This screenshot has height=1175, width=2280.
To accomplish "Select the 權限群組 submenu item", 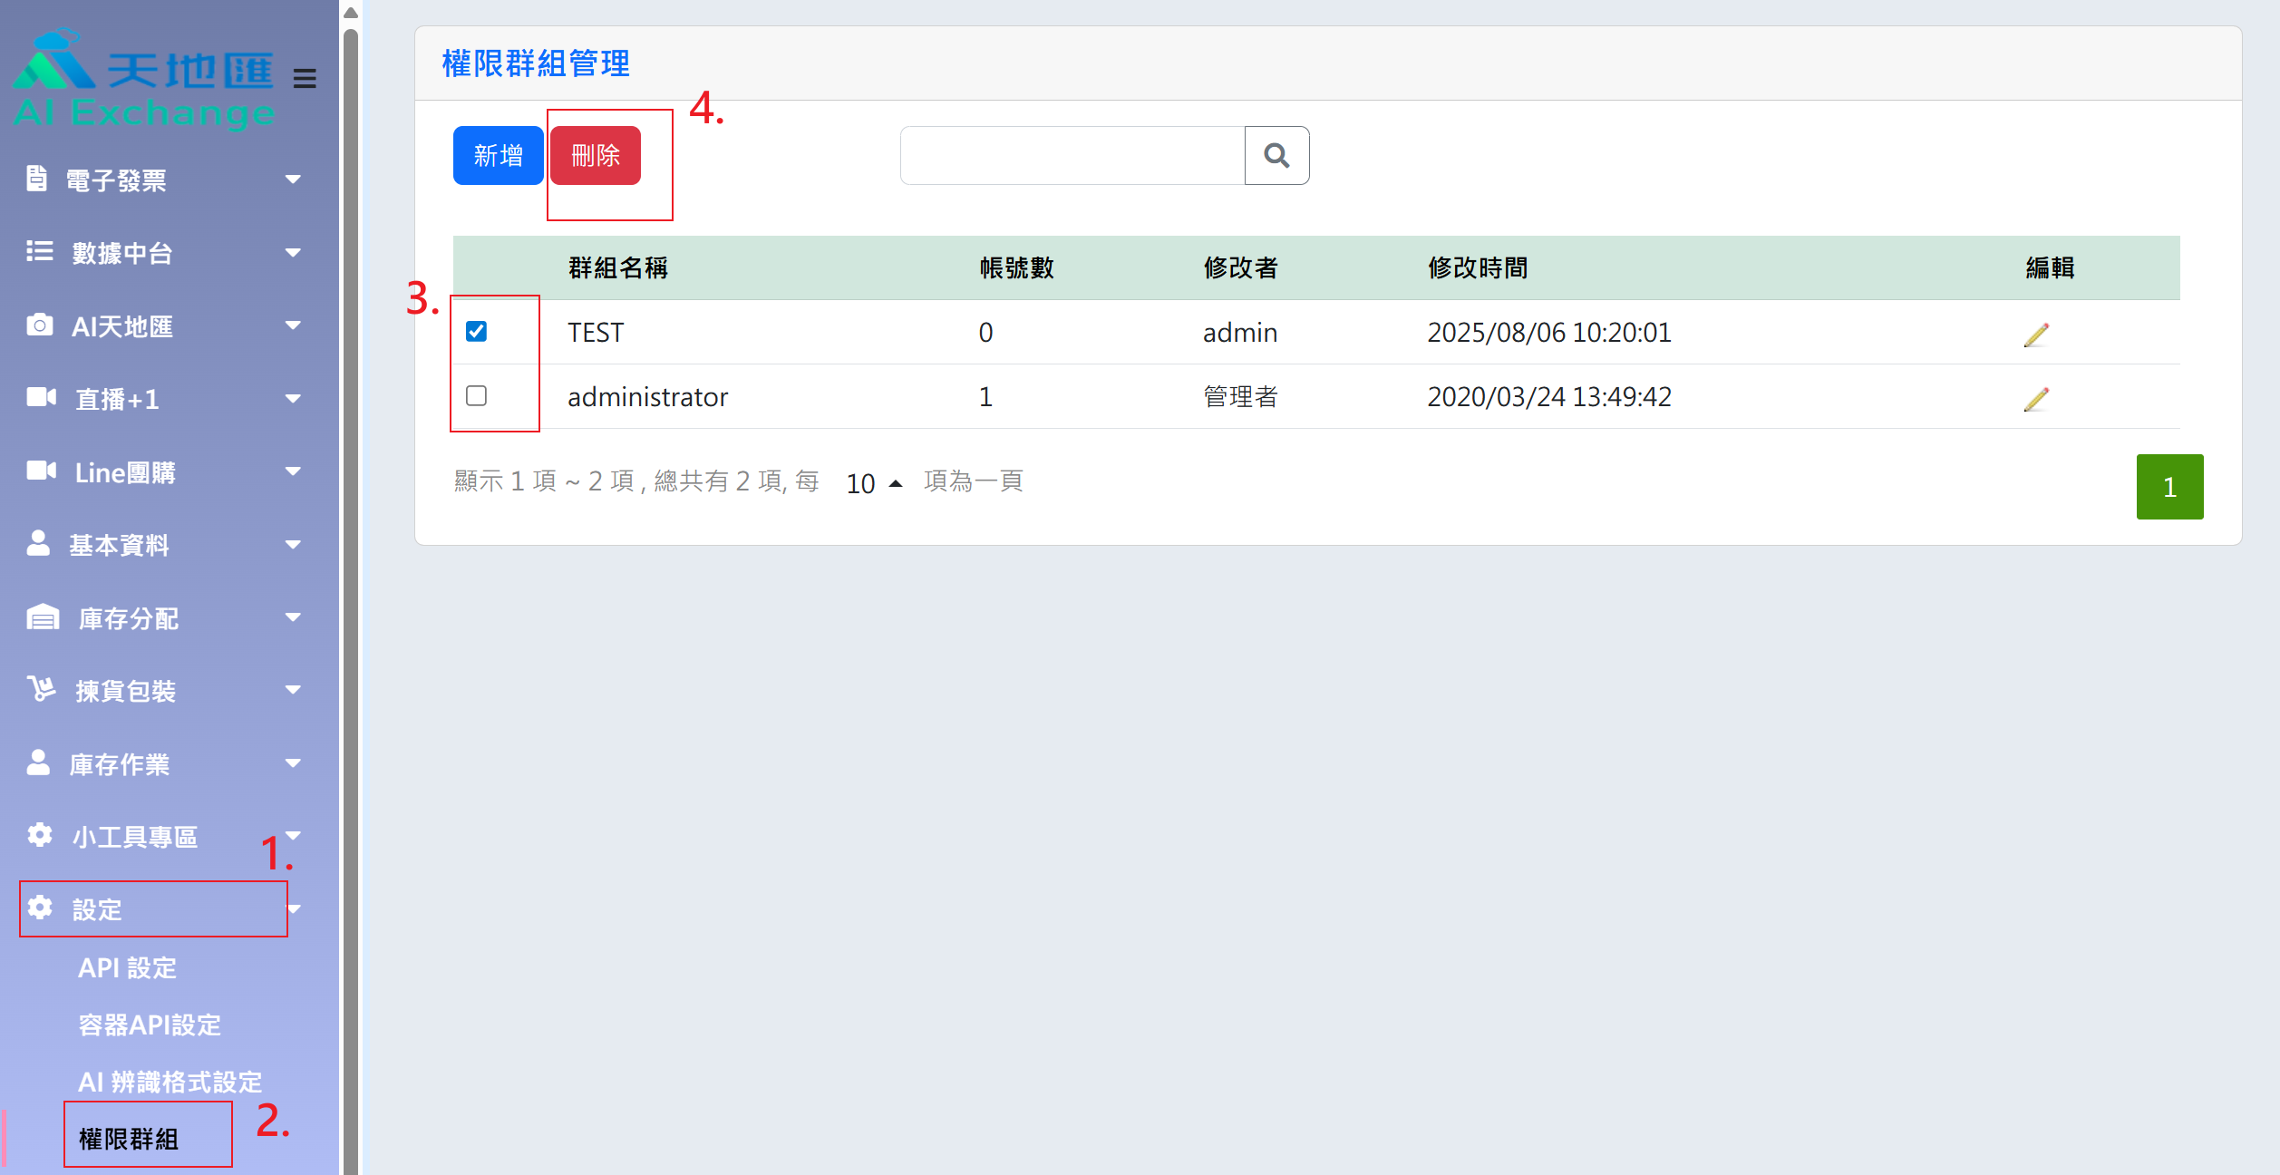I will coord(129,1138).
